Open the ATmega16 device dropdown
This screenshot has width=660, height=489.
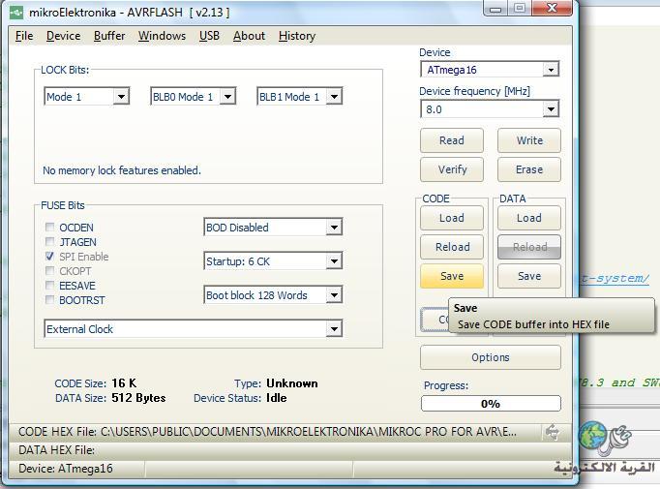[x=551, y=70]
